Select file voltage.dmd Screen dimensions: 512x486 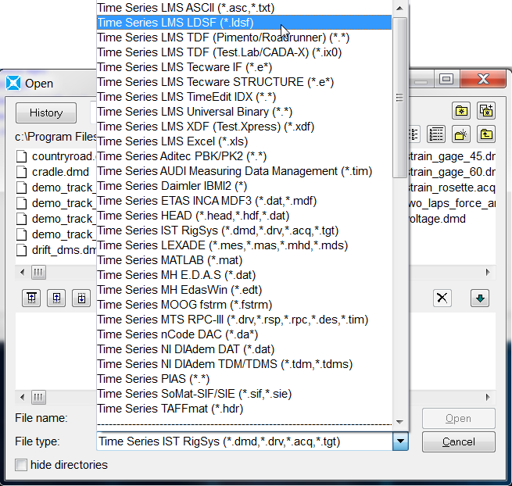[x=438, y=219]
